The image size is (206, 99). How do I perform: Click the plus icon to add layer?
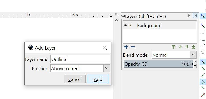point(126,47)
